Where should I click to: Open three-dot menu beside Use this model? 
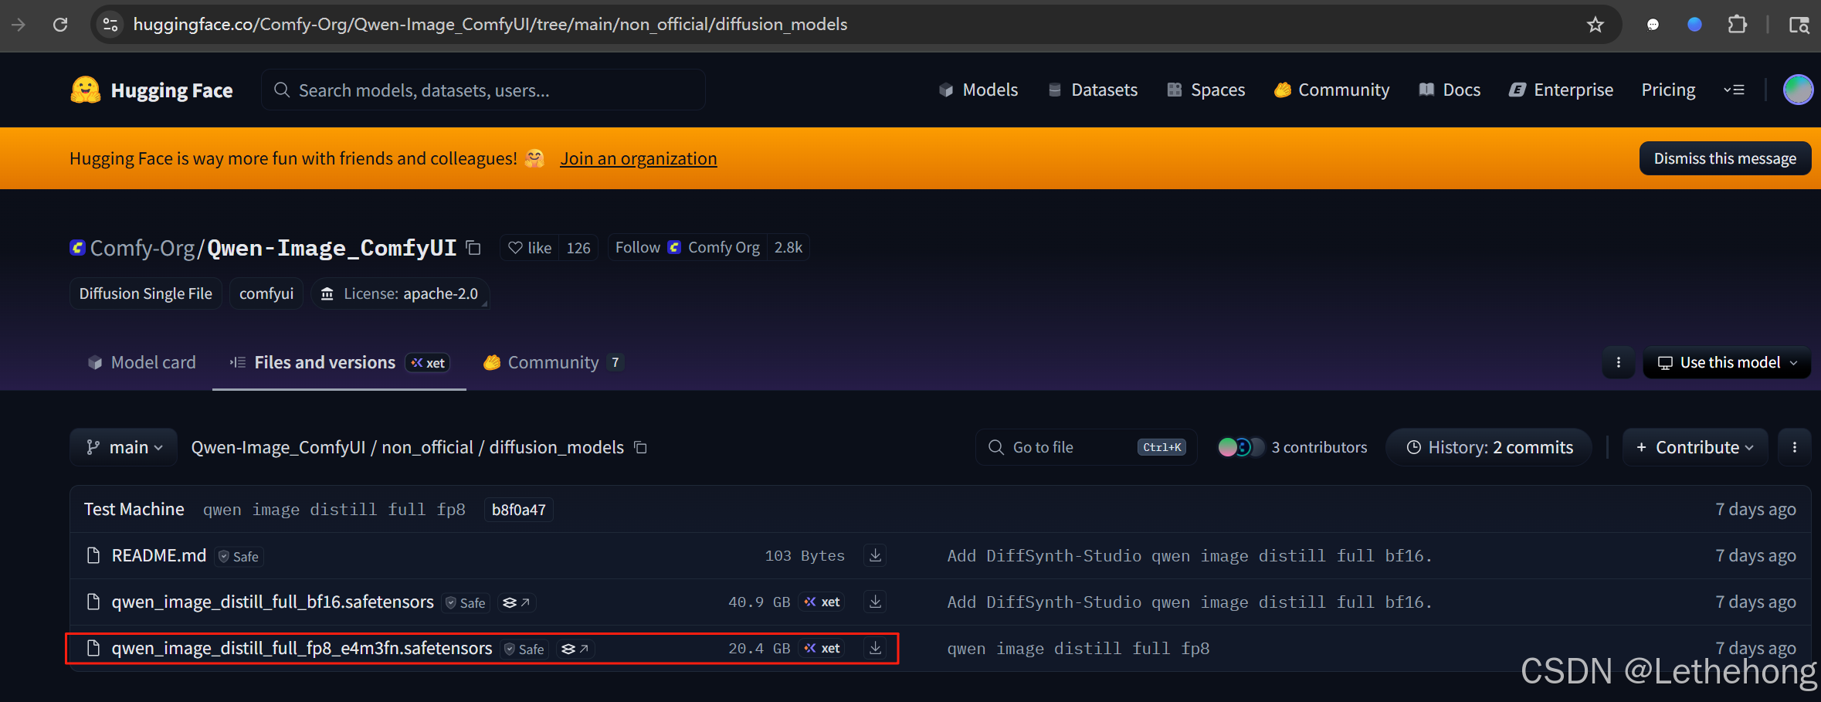[1619, 362]
